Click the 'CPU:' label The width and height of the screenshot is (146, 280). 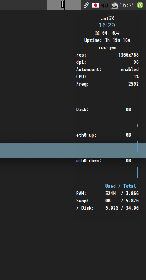pos(81,77)
